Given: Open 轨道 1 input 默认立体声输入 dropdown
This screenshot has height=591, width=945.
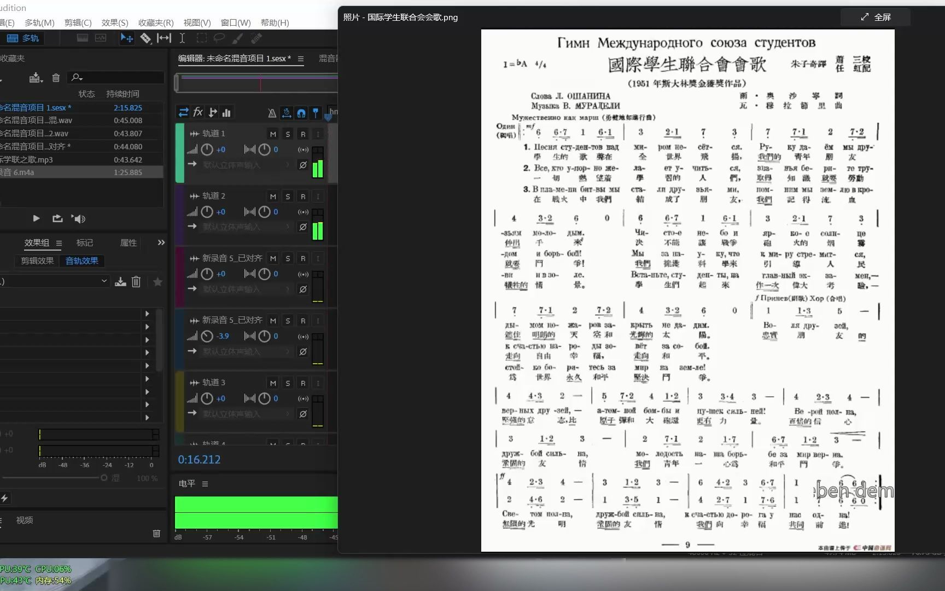Looking at the screenshot, I should [x=246, y=165].
